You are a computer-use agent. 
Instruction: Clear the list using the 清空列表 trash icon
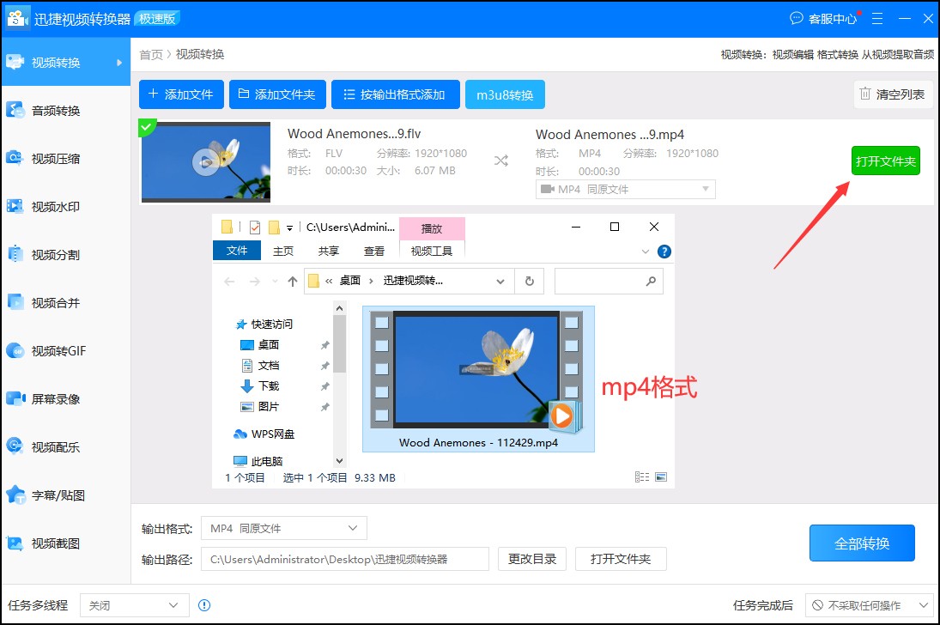[891, 94]
